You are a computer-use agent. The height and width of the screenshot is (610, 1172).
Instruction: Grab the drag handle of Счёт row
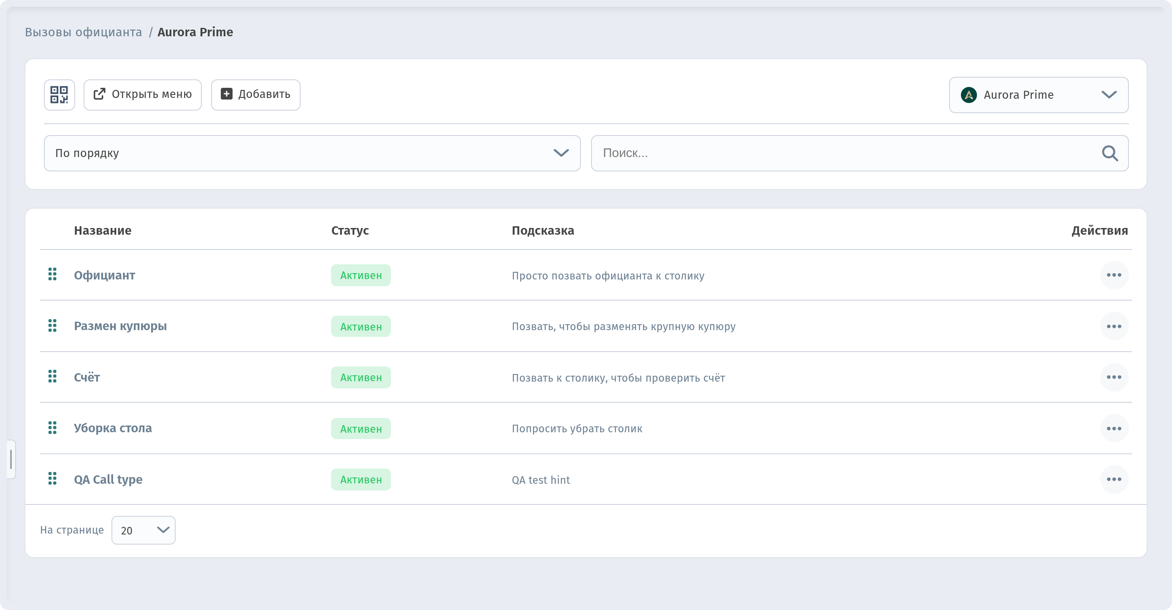[52, 377]
